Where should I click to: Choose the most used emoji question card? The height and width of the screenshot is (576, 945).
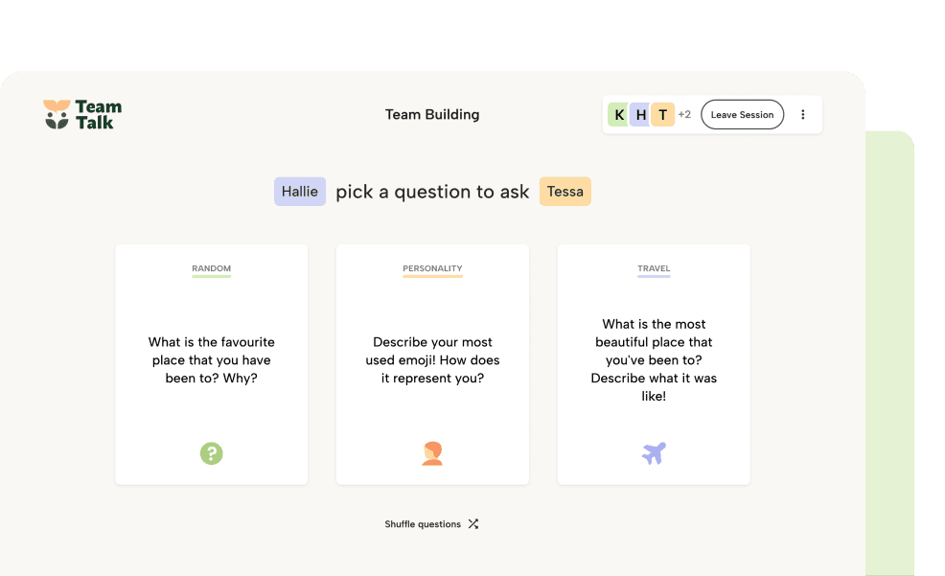coord(432,360)
